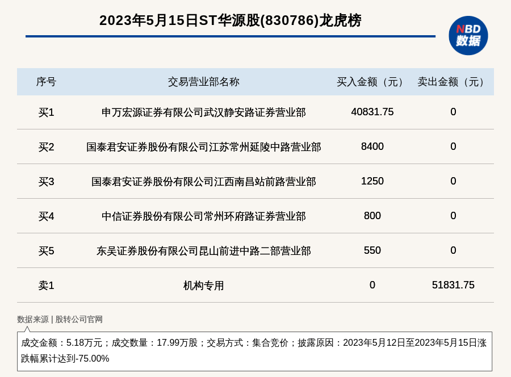Click the buy amount 1250
The width and height of the screenshot is (511, 377).
372,181
